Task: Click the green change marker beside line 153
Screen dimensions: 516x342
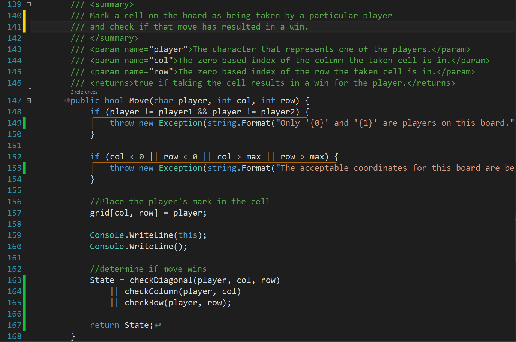Action: click(x=24, y=168)
